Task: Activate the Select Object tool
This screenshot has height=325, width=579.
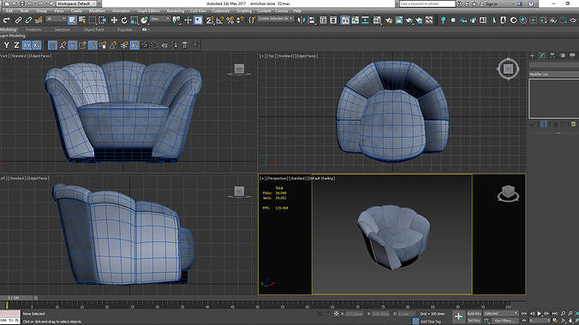Action: point(72,21)
